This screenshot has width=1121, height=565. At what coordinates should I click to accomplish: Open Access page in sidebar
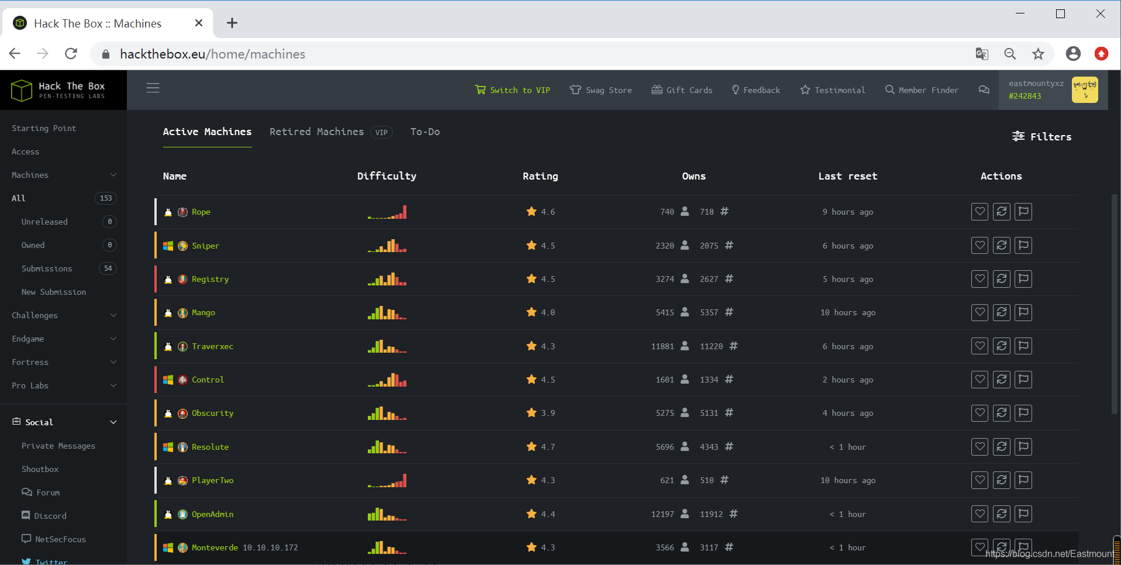[x=25, y=151]
